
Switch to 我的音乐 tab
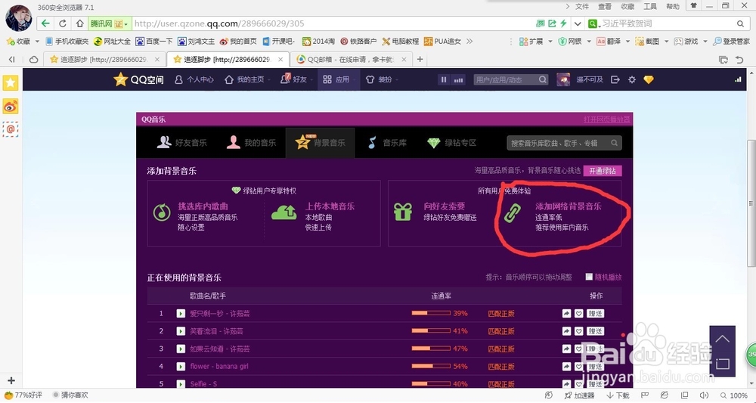pyautogui.click(x=251, y=143)
